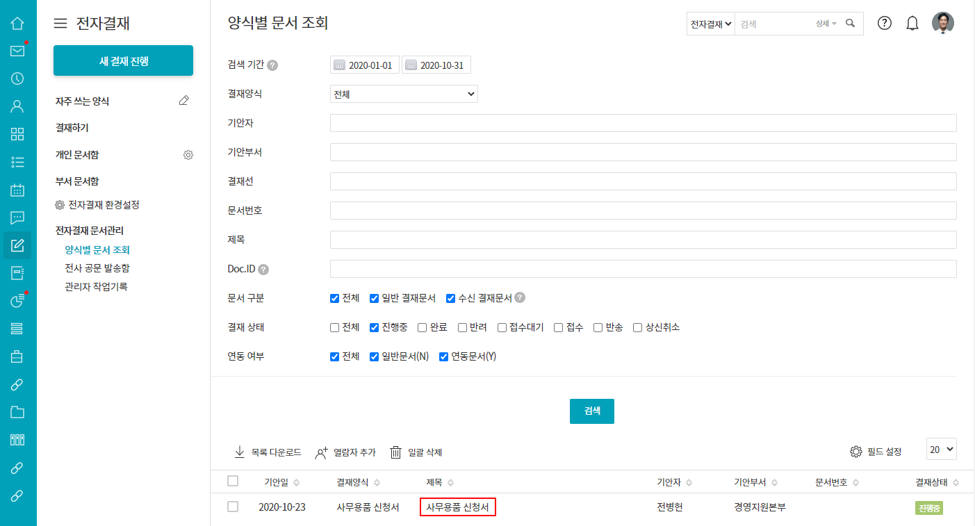Open help question mark icon in header
The image size is (975, 526).
click(884, 23)
